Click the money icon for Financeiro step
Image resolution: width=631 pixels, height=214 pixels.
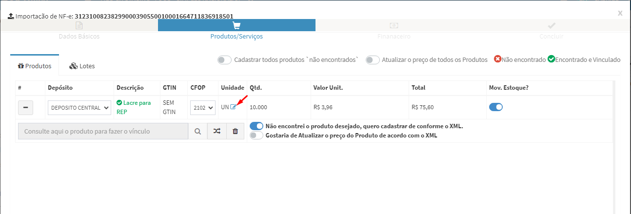[x=394, y=25]
